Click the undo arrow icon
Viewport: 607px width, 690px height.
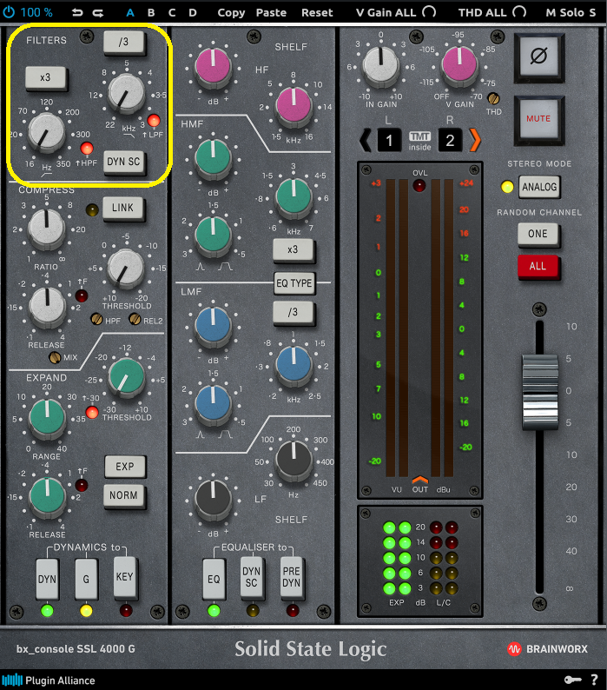pyautogui.click(x=77, y=12)
